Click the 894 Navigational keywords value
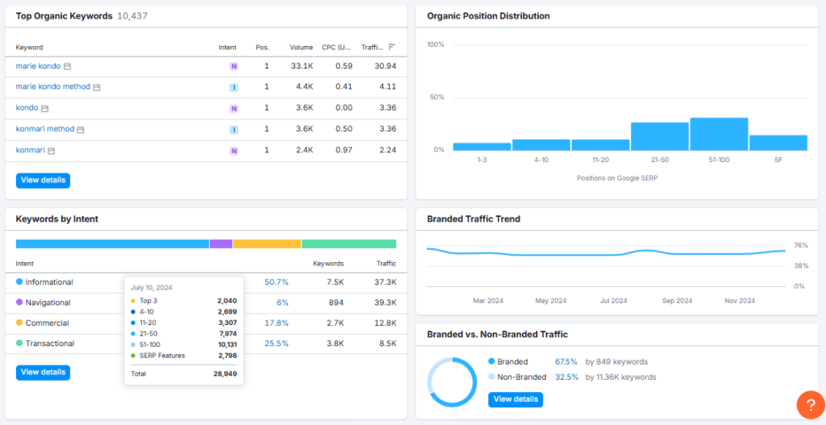 [336, 302]
